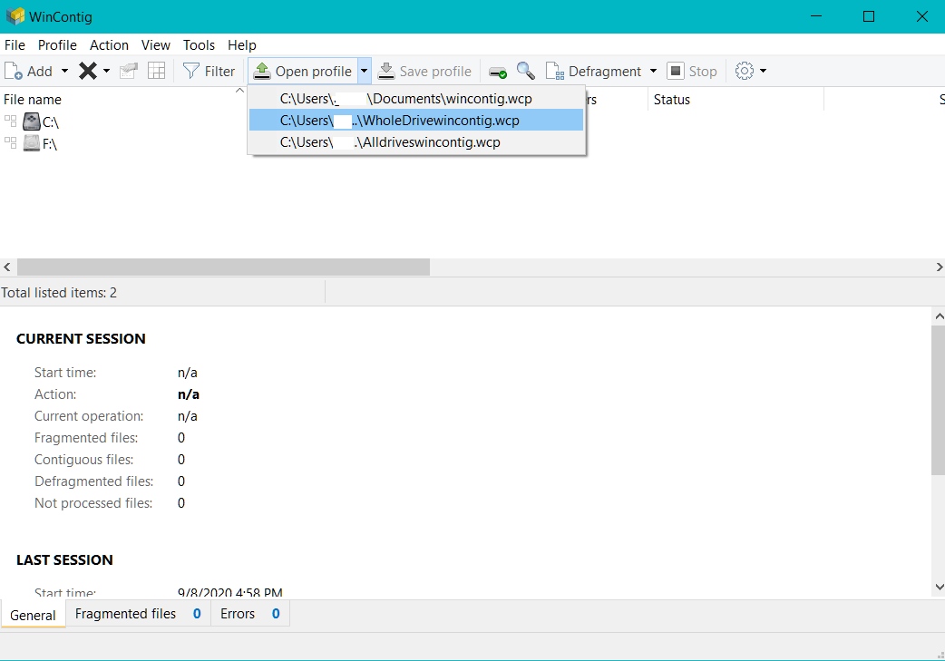Image resolution: width=945 pixels, height=661 pixels.
Task: Click the grid view toolbar icon
Action: point(157,71)
